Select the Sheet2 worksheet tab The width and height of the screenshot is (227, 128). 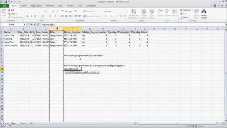[x=23, y=123]
